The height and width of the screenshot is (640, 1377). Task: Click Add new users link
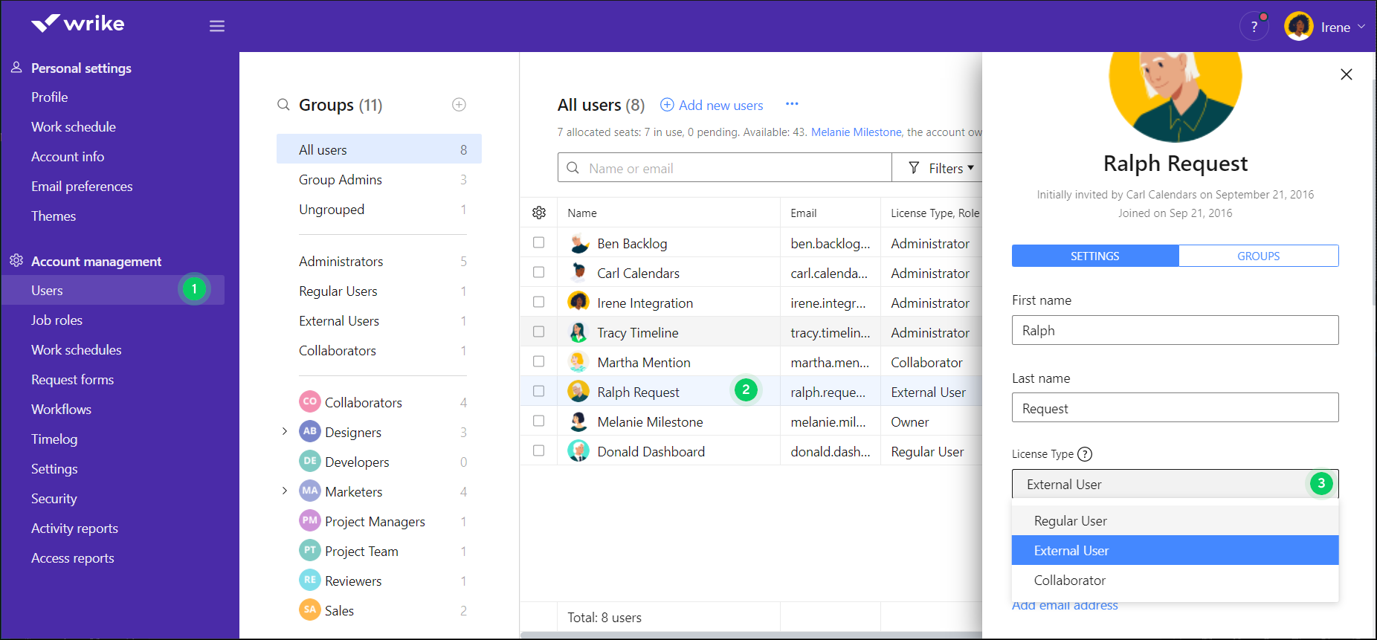(720, 106)
